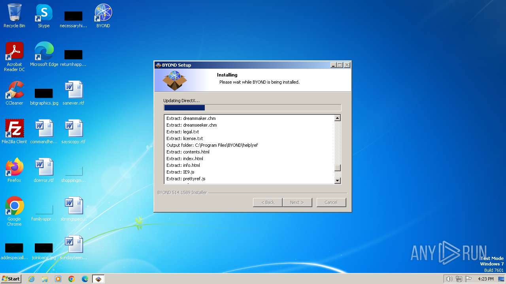This screenshot has width=506, height=284.
Task: Select the sanever.rtf document icon
Action: 74,93
